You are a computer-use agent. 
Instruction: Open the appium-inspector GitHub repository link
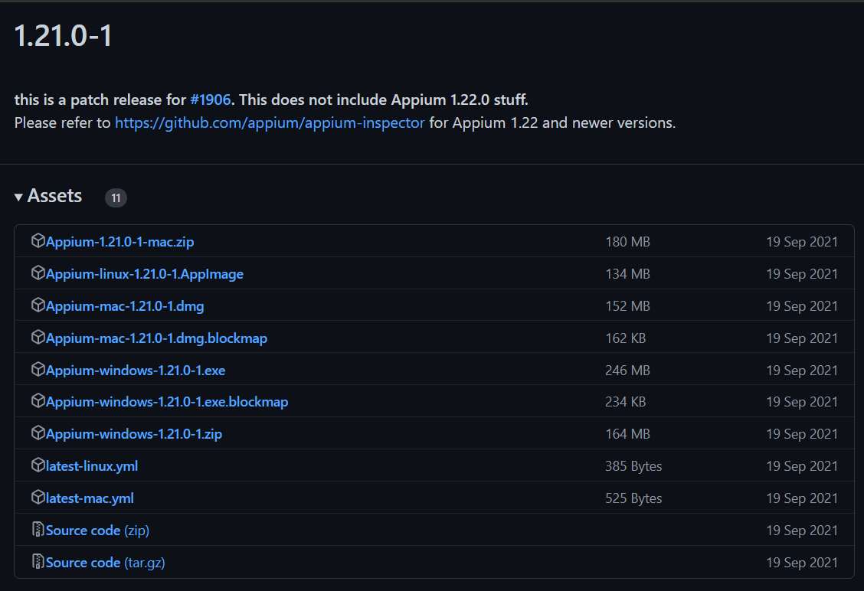(270, 122)
